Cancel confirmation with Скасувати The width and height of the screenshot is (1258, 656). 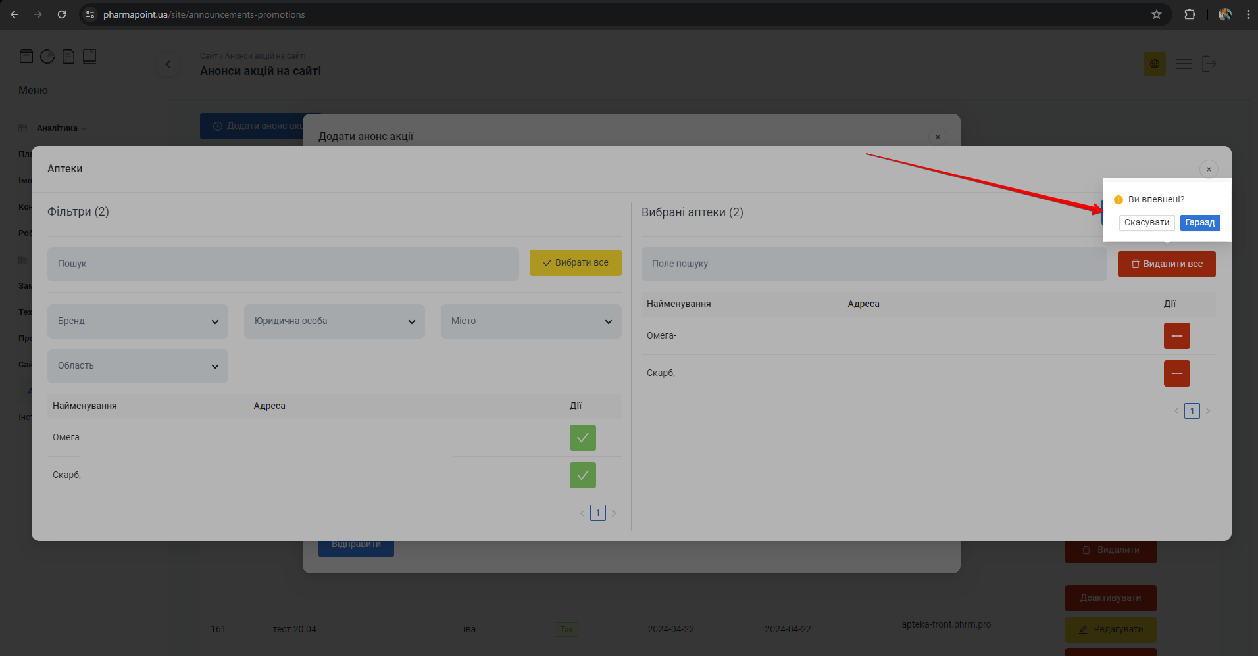1146,223
